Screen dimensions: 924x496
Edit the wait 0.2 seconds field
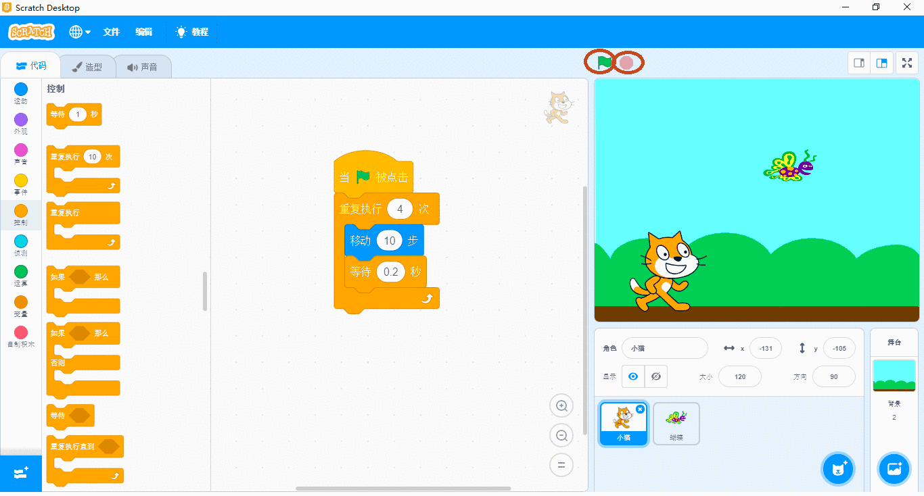(391, 272)
